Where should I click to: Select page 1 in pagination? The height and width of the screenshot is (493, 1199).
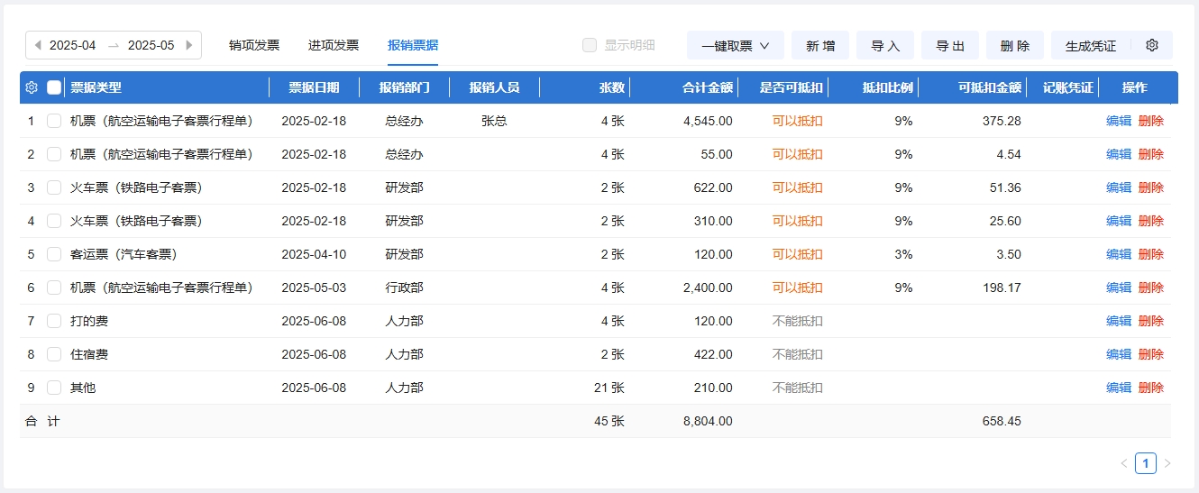click(1145, 463)
